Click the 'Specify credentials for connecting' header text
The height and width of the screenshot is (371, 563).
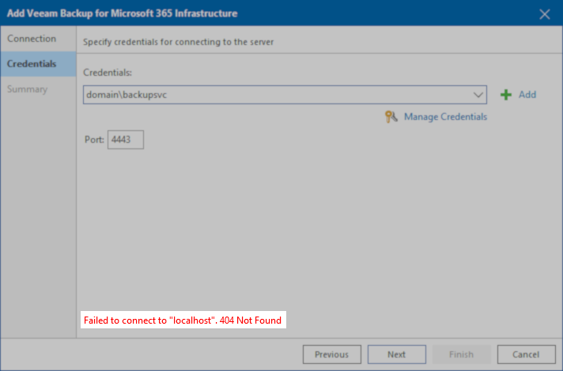click(178, 42)
